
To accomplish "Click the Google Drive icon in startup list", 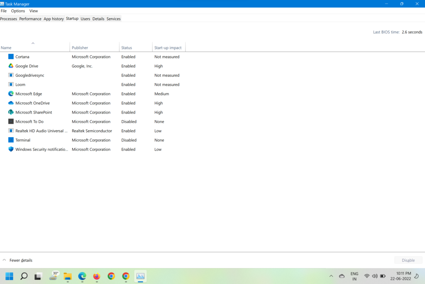I will pos(11,66).
